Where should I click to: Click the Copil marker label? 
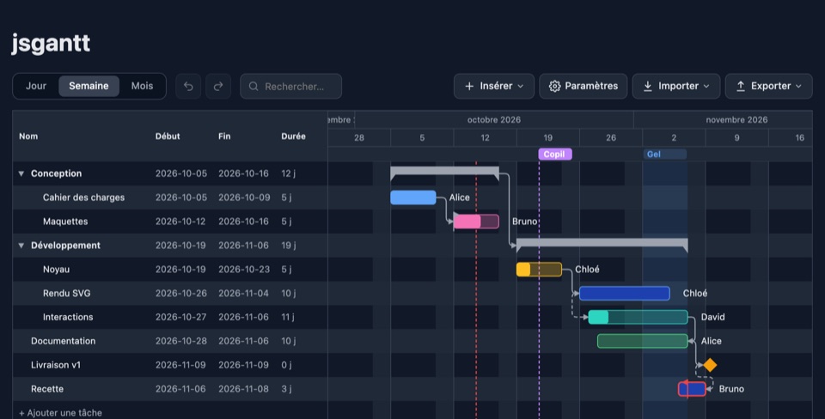554,154
